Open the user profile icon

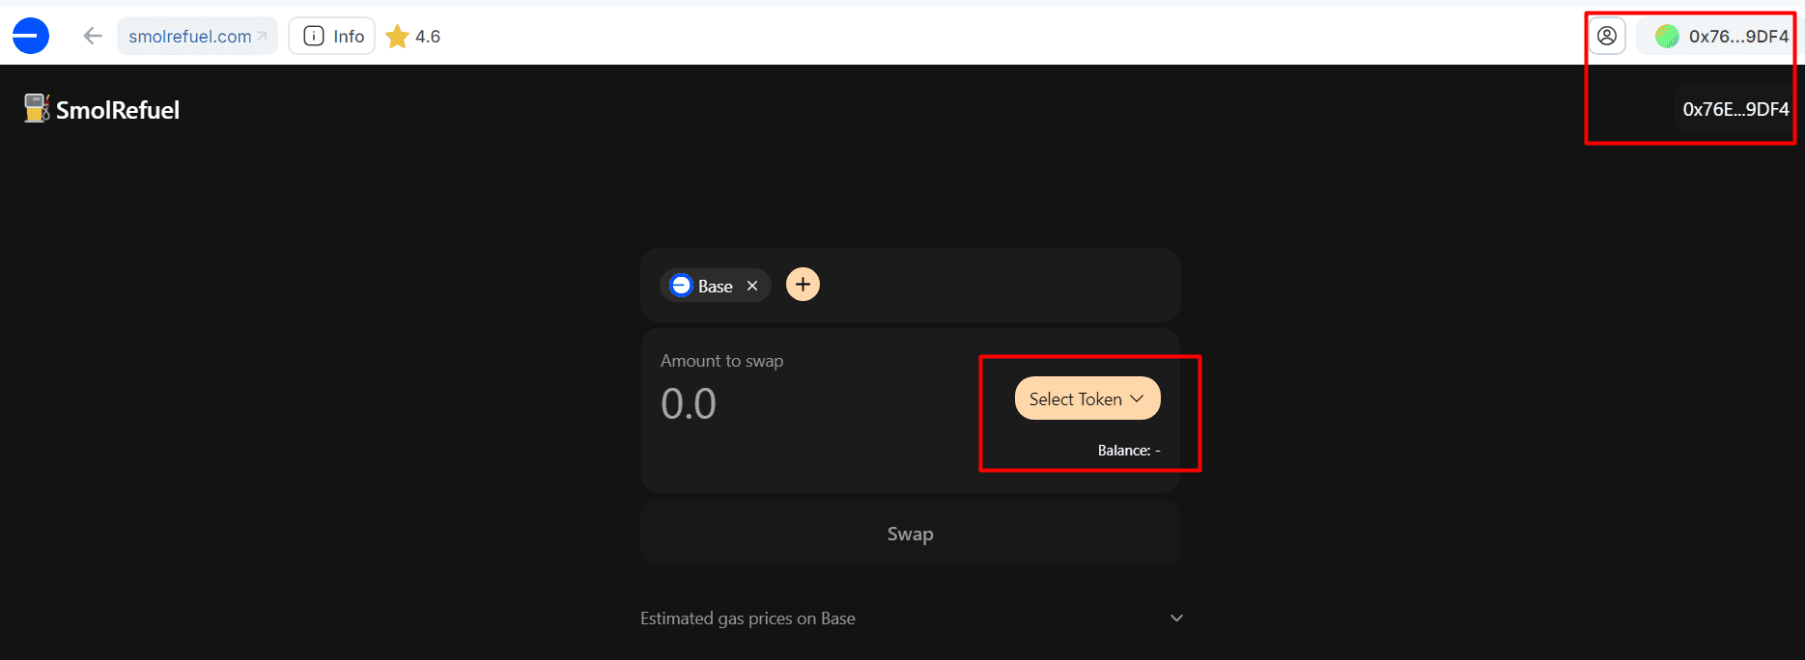point(1607,36)
